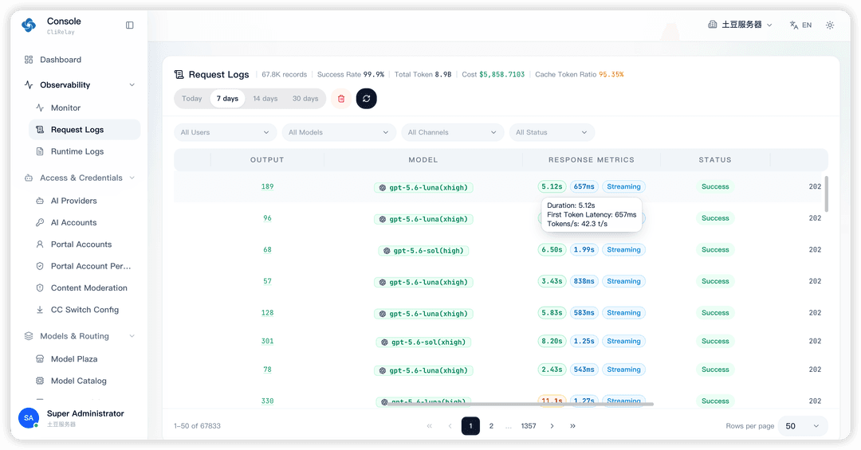
Task: Click gpt-5.6-sol(high) model tag
Action: pos(423,252)
